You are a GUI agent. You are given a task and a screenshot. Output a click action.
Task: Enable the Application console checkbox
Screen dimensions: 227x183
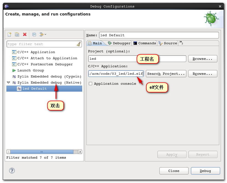[x=90, y=84]
